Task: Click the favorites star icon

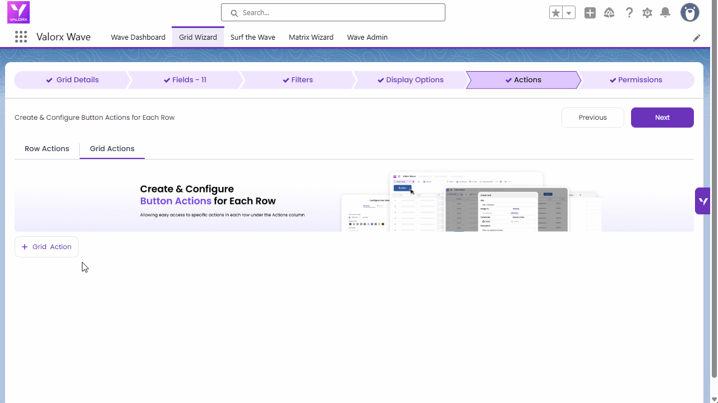Action: click(556, 13)
